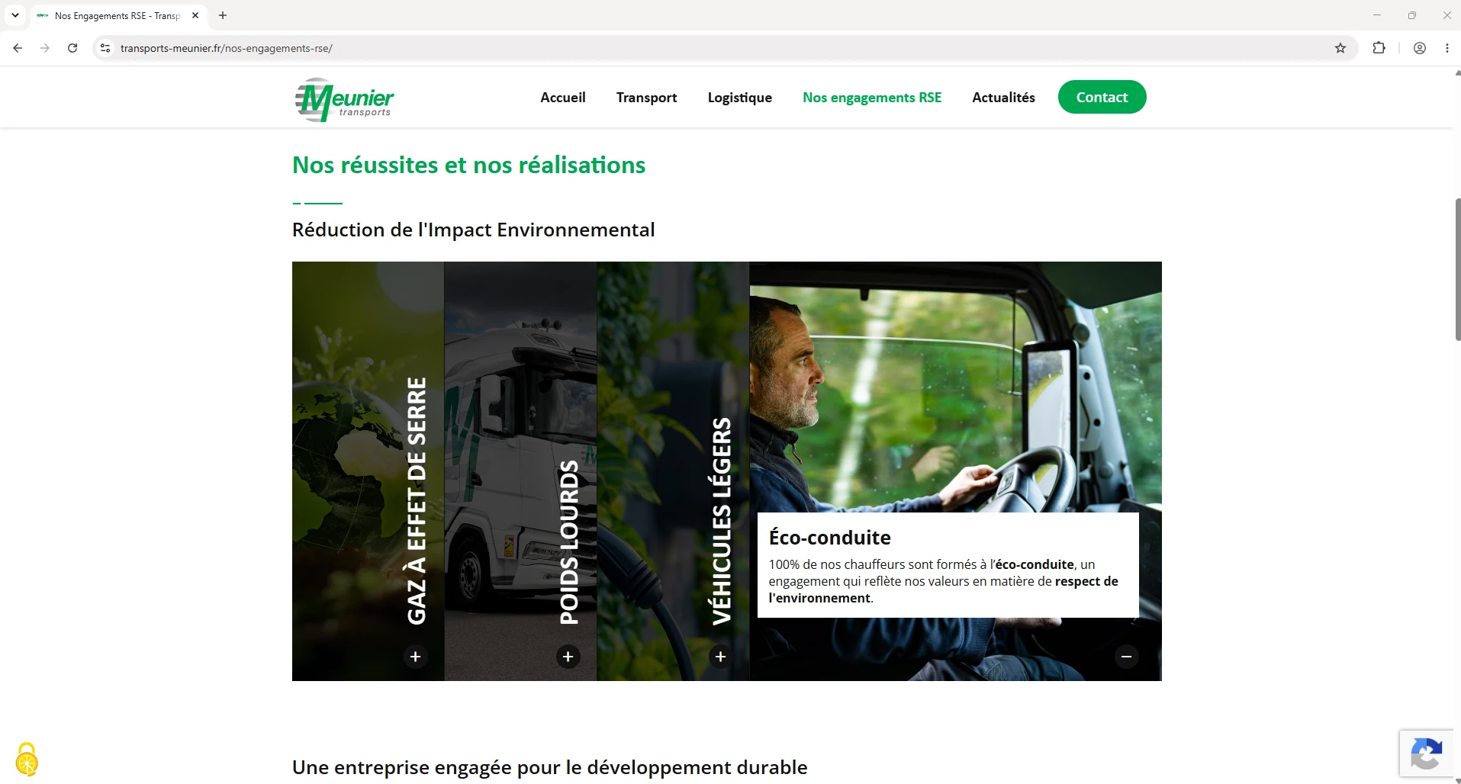Screen dimensions: 1461x784
Task: Open the Chrome profile icon
Action: pos(1420,48)
